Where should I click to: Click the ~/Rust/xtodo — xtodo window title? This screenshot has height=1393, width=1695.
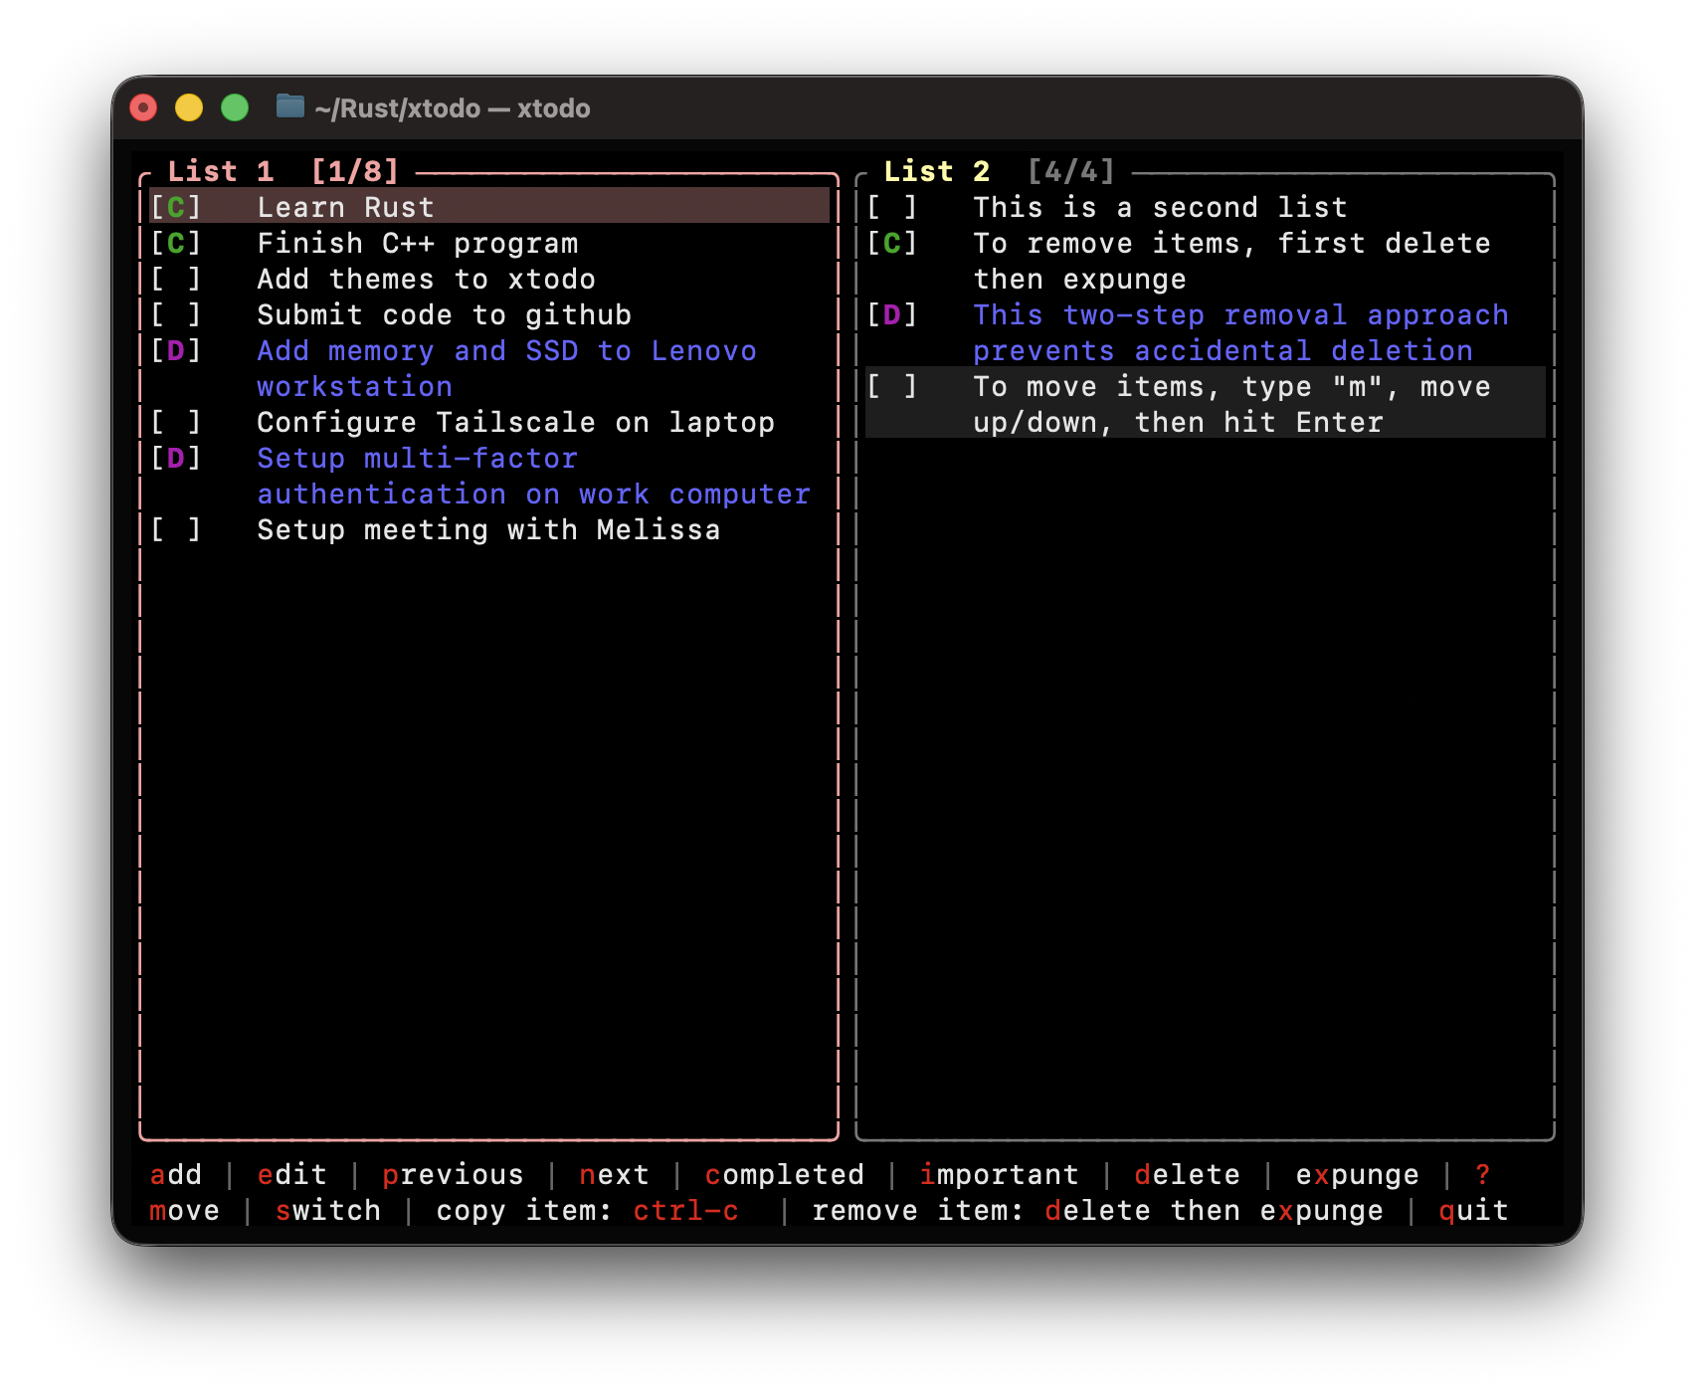pos(453,108)
